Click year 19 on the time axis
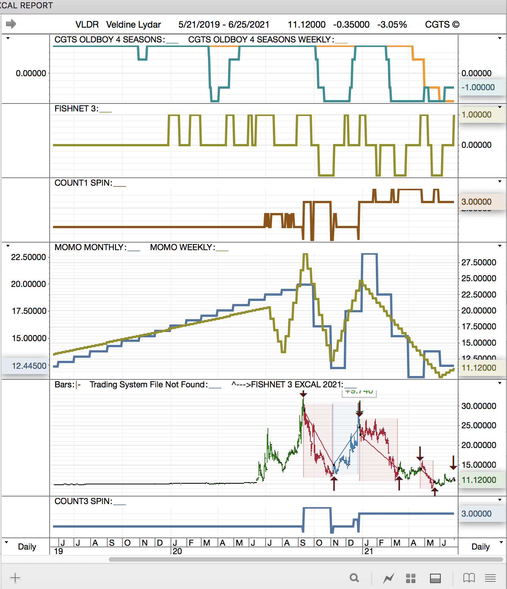This screenshot has width=507, height=589. point(58,551)
